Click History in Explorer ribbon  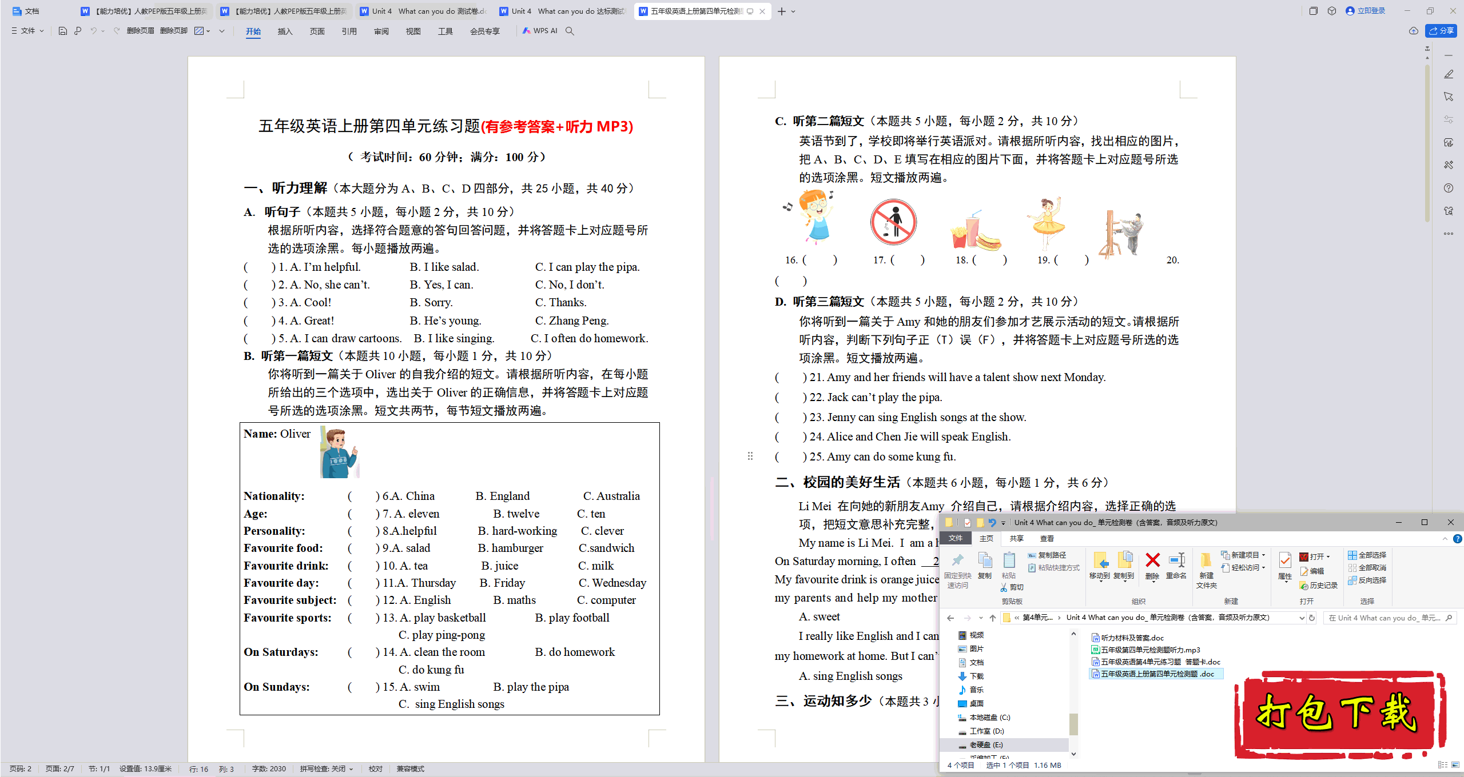[x=1319, y=586]
